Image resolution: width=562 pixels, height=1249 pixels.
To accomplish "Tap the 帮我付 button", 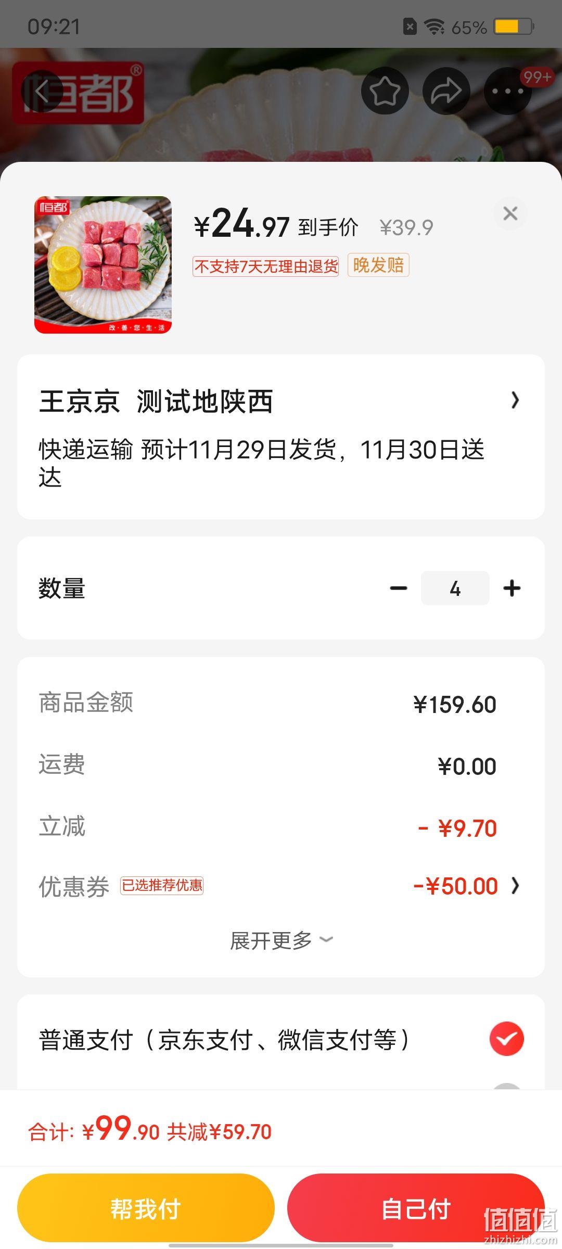I will (146, 1208).
